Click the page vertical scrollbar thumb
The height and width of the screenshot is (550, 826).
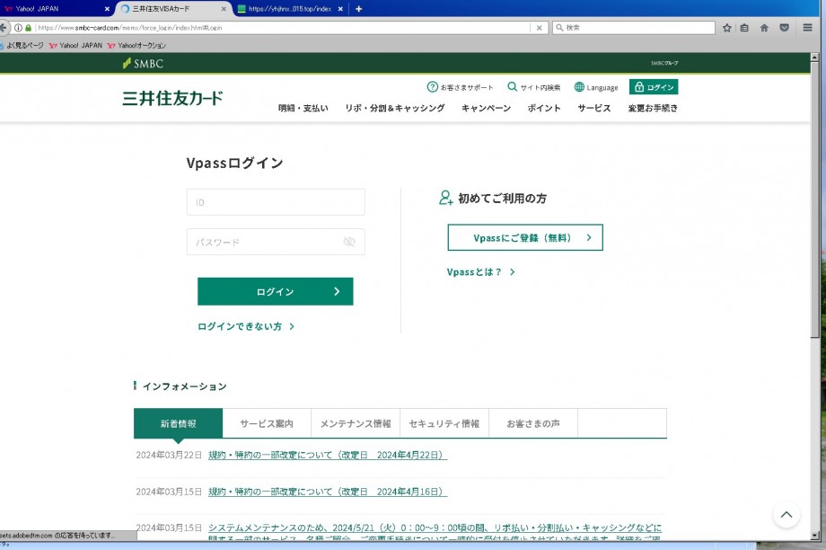point(815,200)
